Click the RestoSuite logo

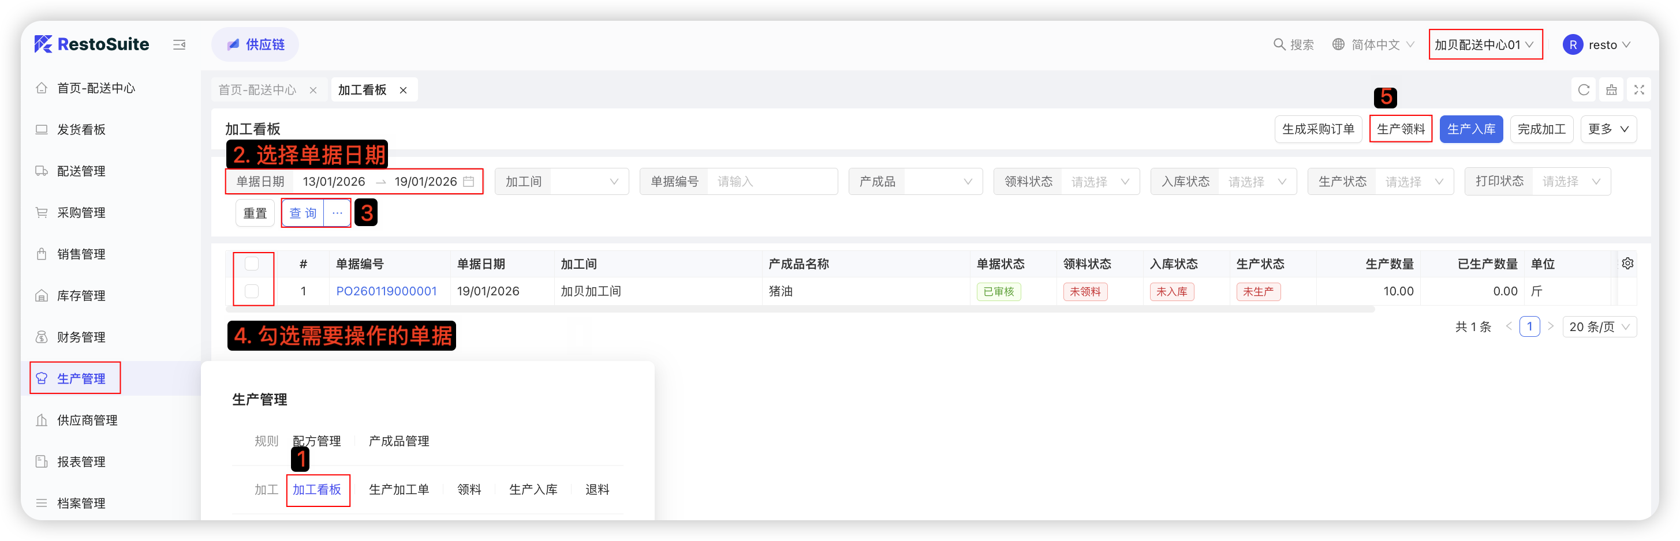92,44
